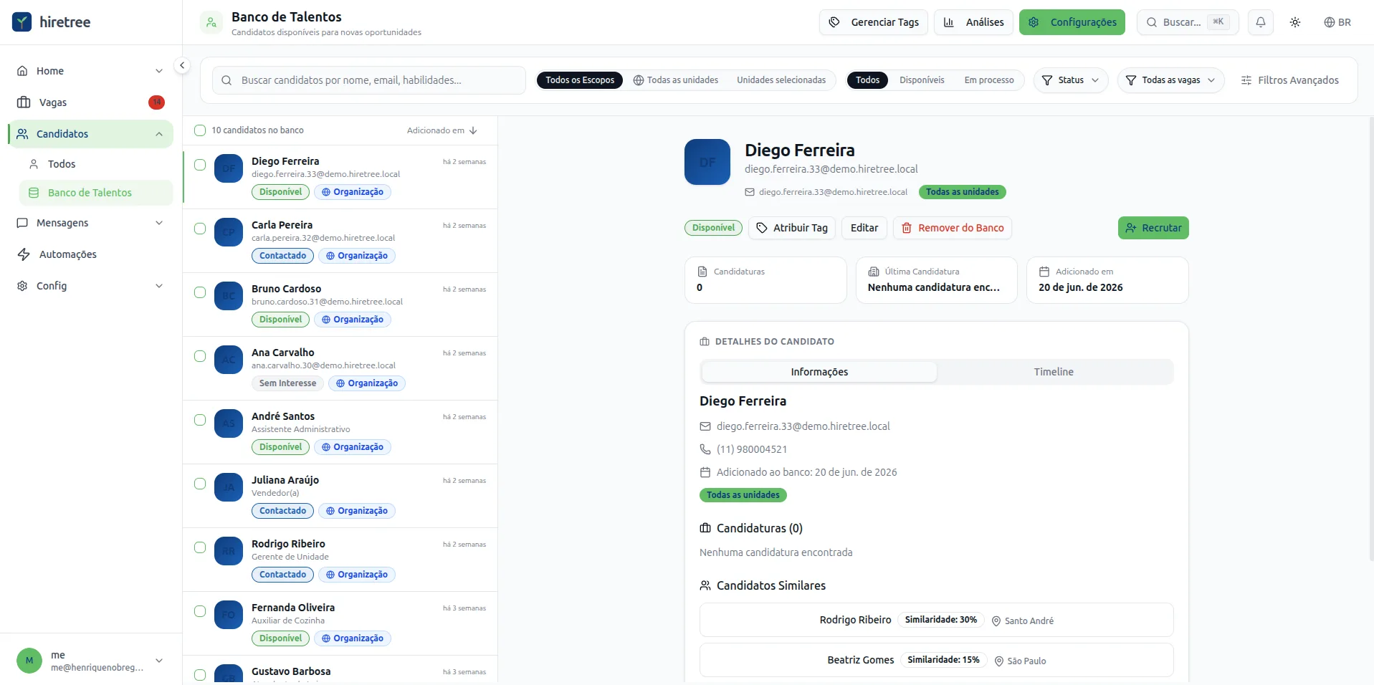The width and height of the screenshot is (1374, 685).
Task: Click the red Vagas notification badge
Action: click(156, 102)
